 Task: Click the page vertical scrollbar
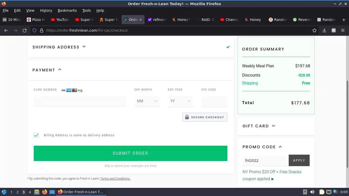pos(347,124)
